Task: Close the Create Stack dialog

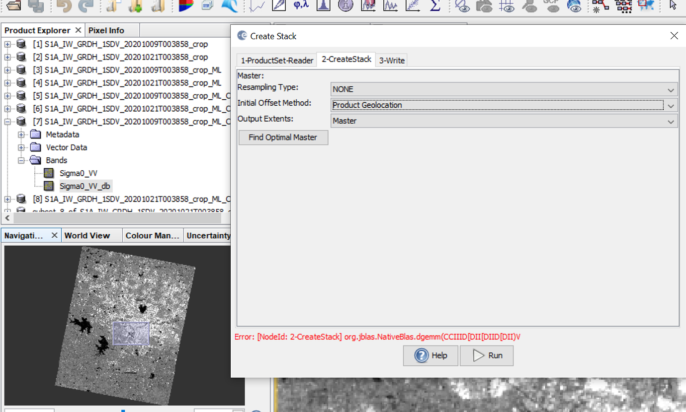Action: coord(674,36)
